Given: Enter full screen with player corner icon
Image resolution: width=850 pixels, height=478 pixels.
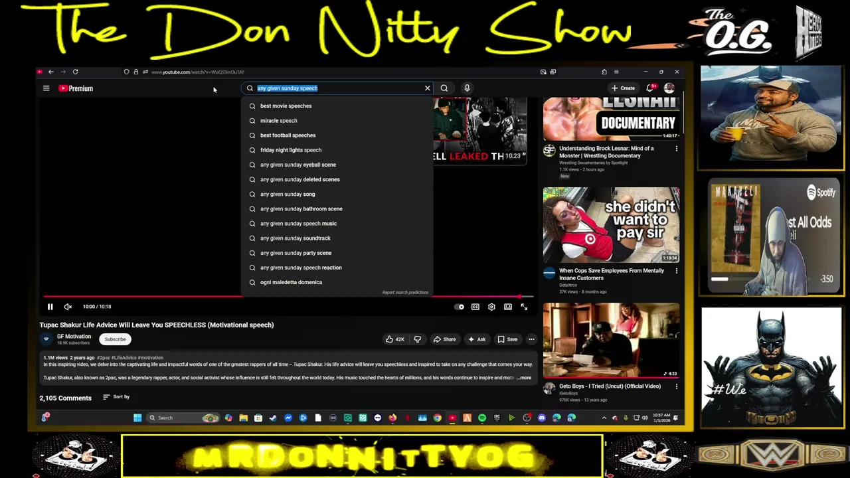Looking at the screenshot, I should click(524, 307).
